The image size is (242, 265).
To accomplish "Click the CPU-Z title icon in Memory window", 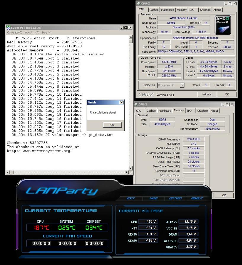I will [x=136, y=105].
